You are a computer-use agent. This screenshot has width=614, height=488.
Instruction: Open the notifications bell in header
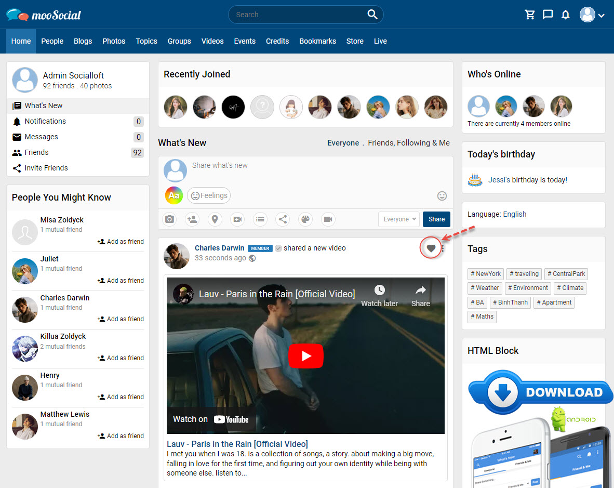point(566,15)
